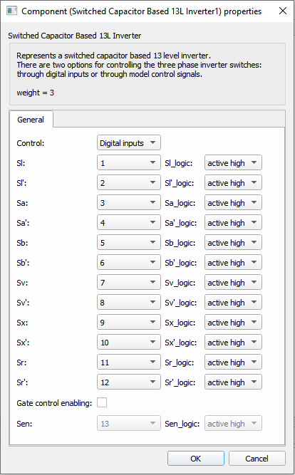Open the Control dropdown showing Digital inputs
The image size is (295, 475).
[x=129, y=143]
